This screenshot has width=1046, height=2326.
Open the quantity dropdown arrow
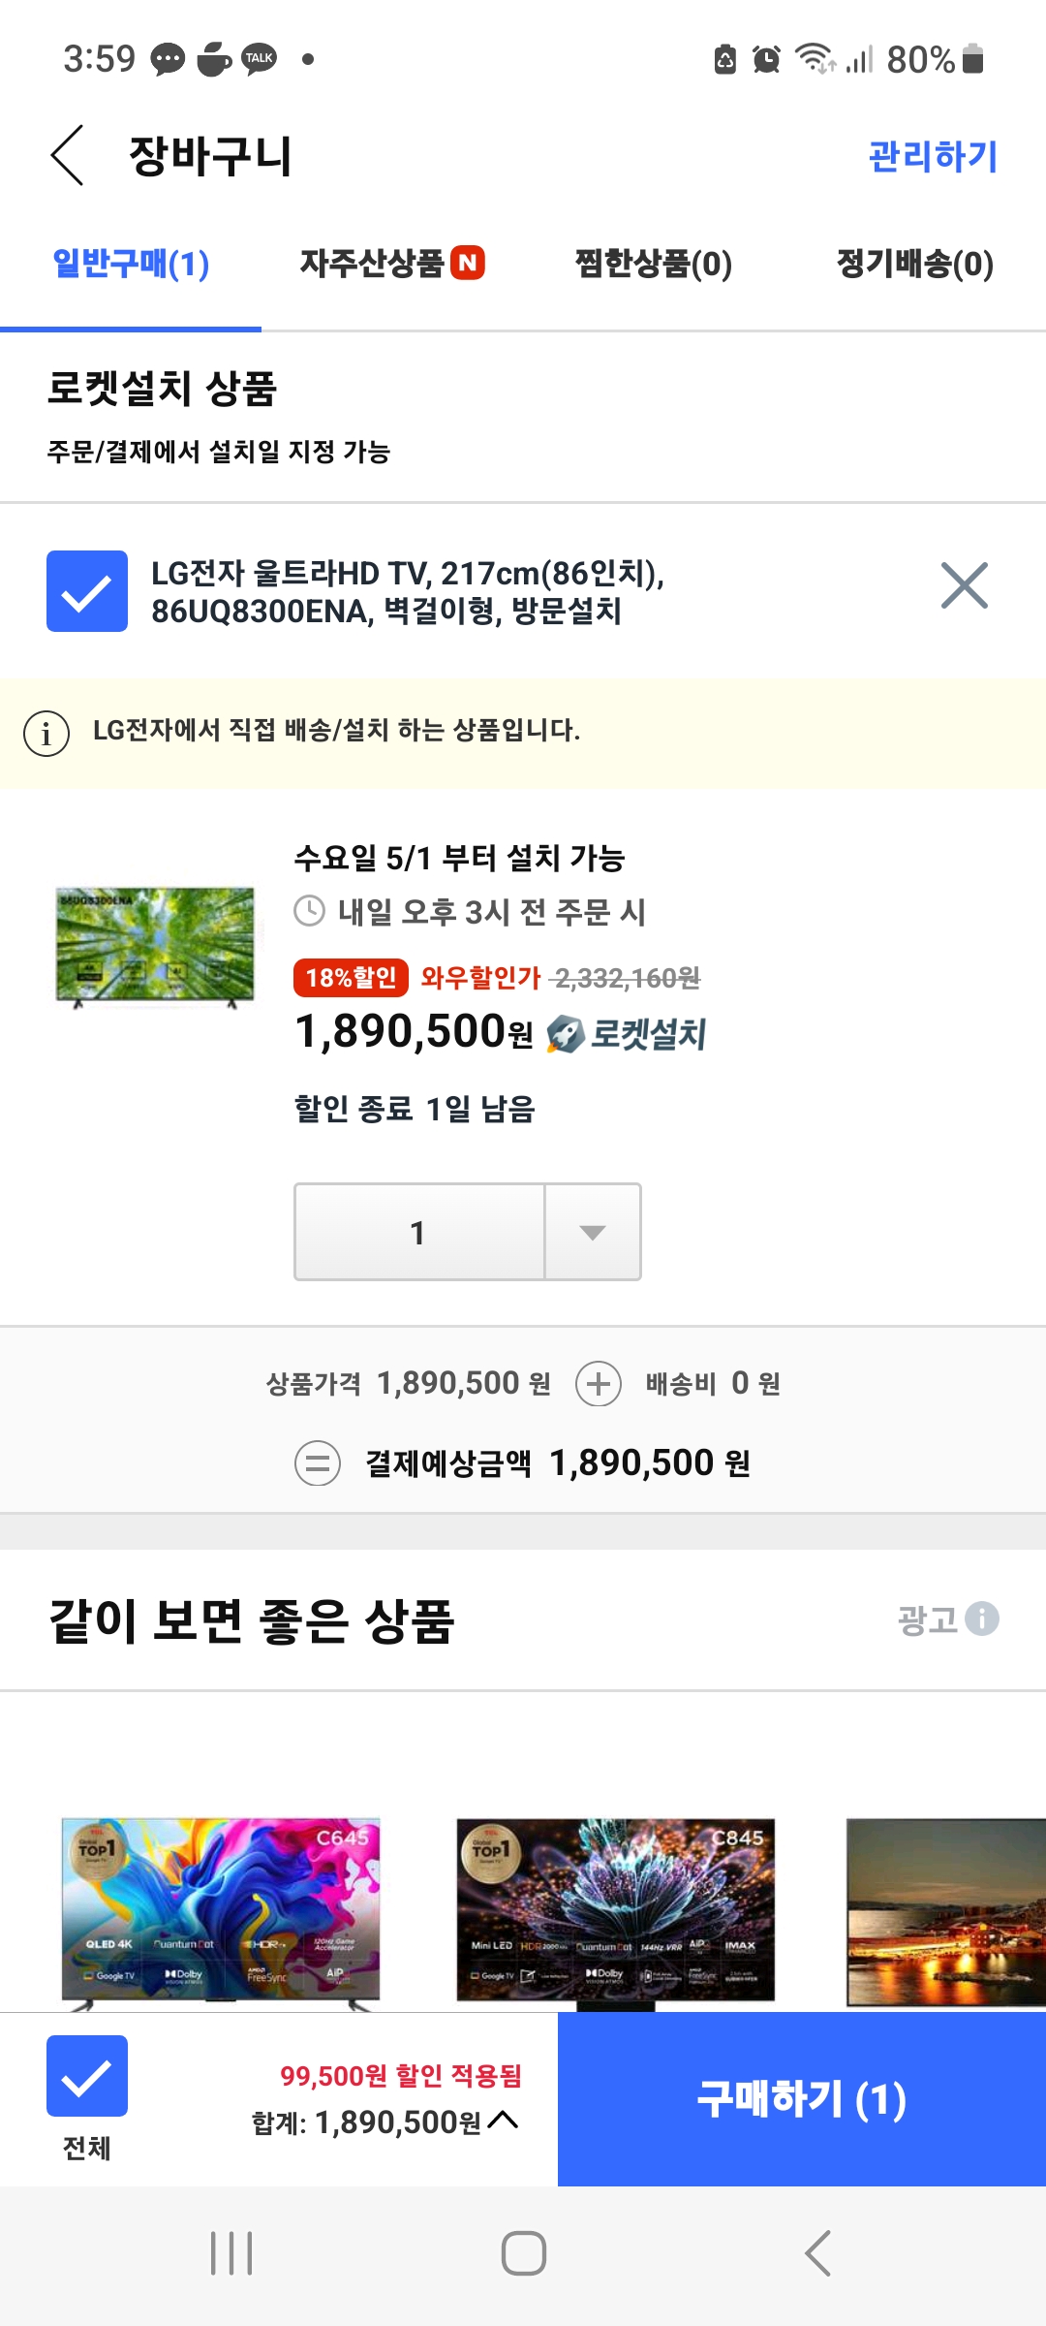[592, 1232]
